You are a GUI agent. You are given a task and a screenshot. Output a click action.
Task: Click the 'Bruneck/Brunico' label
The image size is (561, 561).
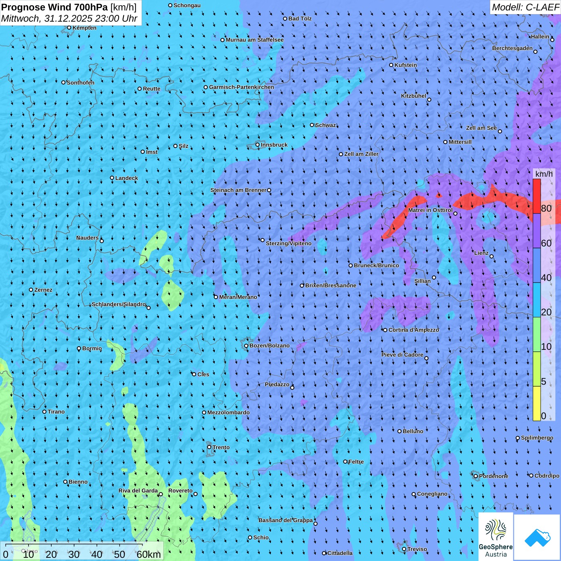[377, 265]
